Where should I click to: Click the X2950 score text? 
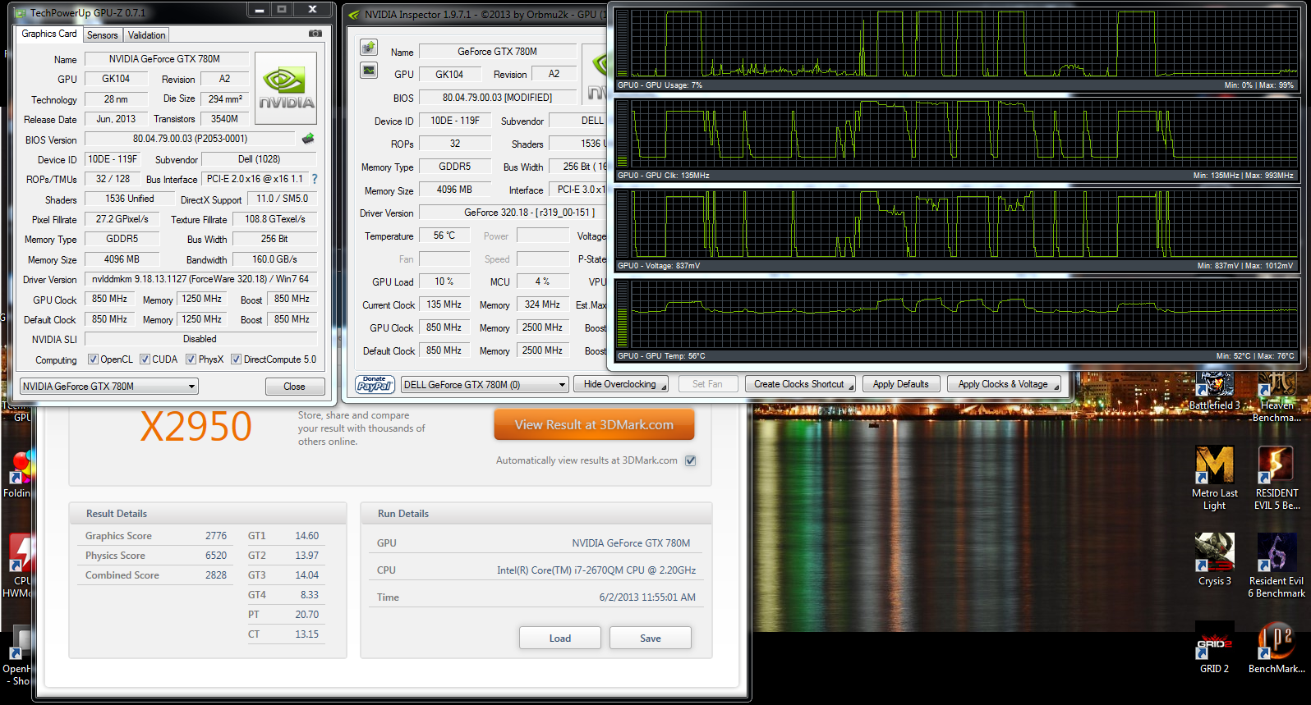(195, 427)
